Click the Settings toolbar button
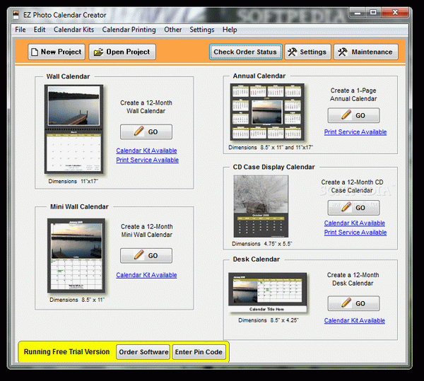The height and width of the screenshot is (381, 424). click(x=307, y=52)
